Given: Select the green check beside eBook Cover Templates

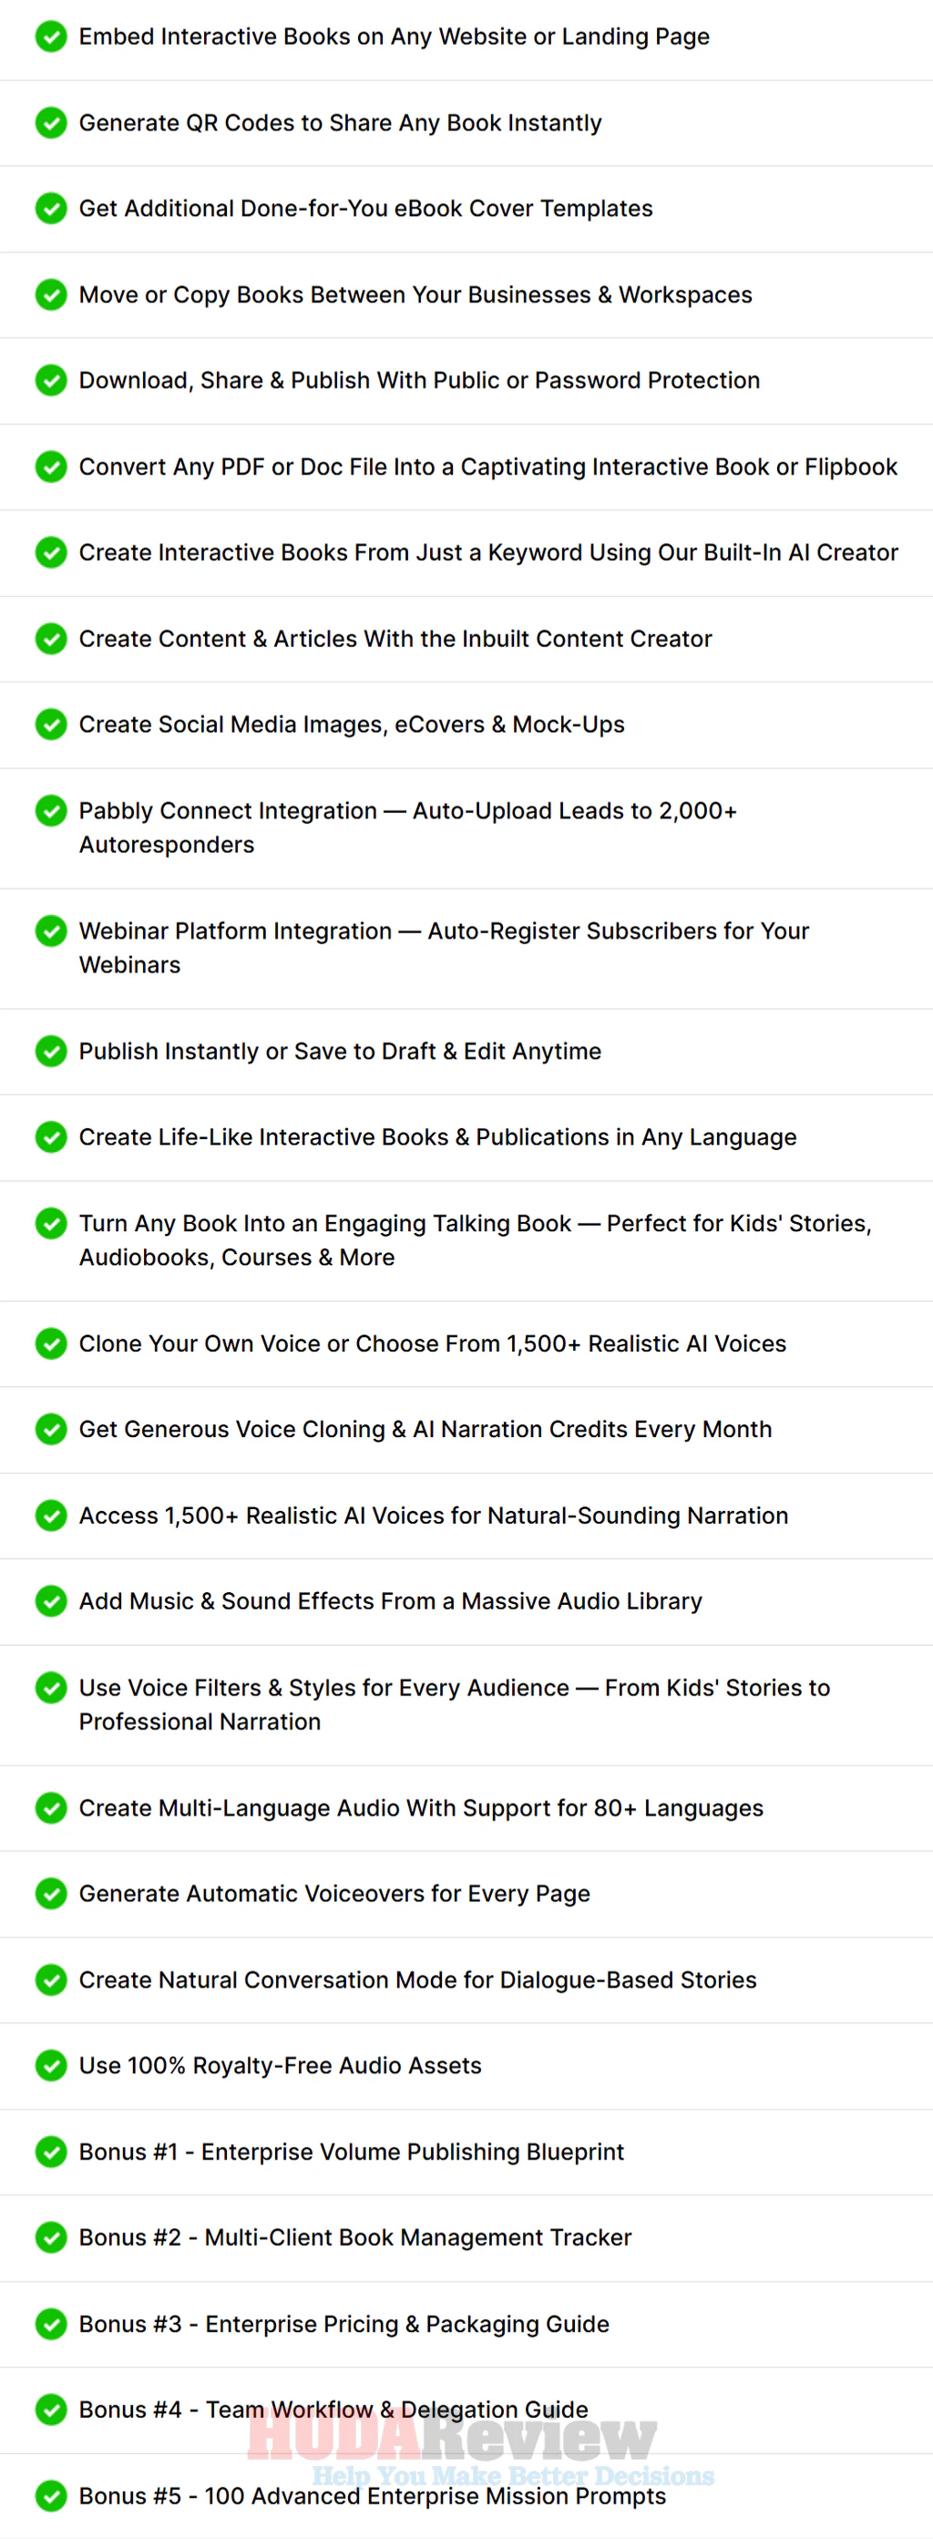Looking at the screenshot, I should [51, 209].
